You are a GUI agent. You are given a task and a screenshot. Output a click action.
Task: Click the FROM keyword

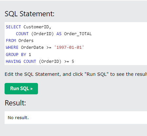click(11, 41)
